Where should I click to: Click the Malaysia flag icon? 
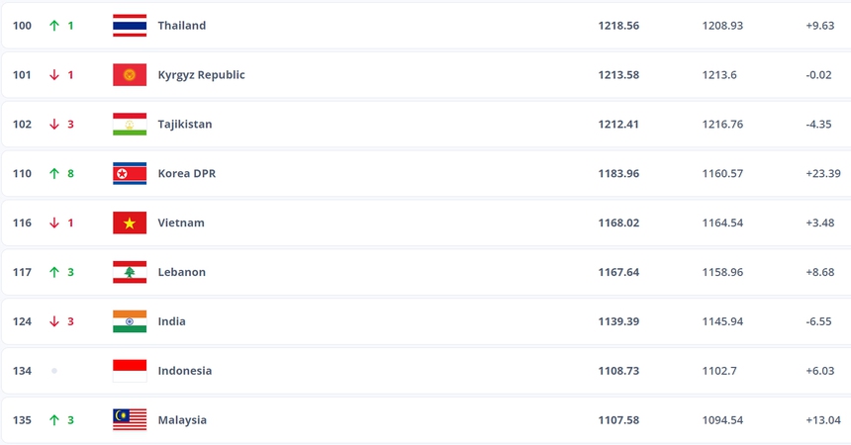coord(130,420)
